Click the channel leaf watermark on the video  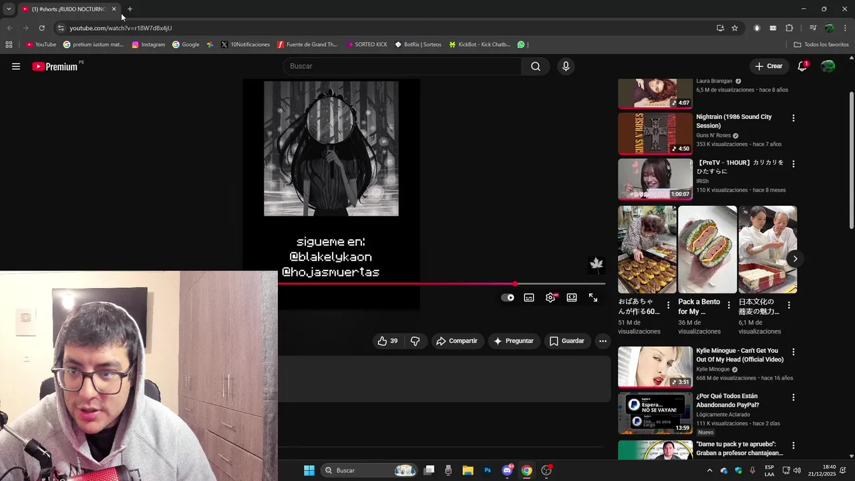(x=596, y=265)
